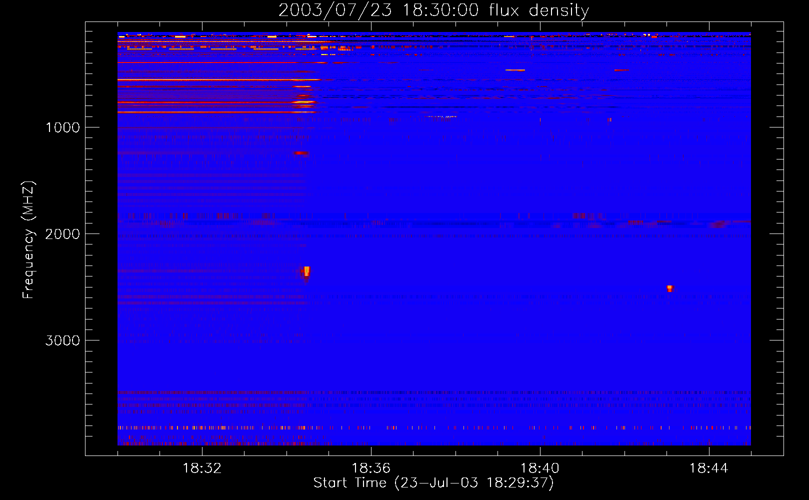This screenshot has height=500, width=809.
Task: Click the short orange streak near 18:39
Action: coord(515,70)
